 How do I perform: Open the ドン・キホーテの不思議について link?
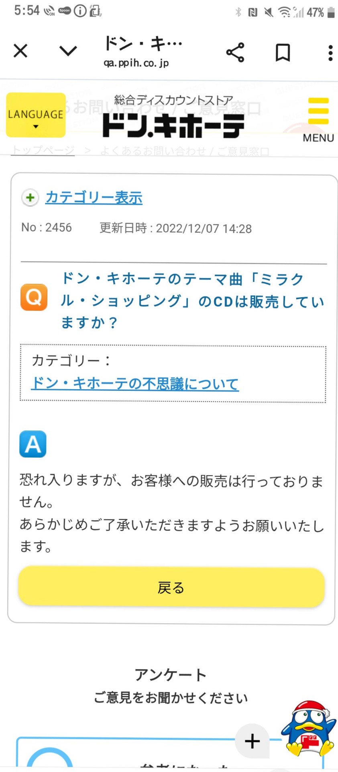(135, 384)
